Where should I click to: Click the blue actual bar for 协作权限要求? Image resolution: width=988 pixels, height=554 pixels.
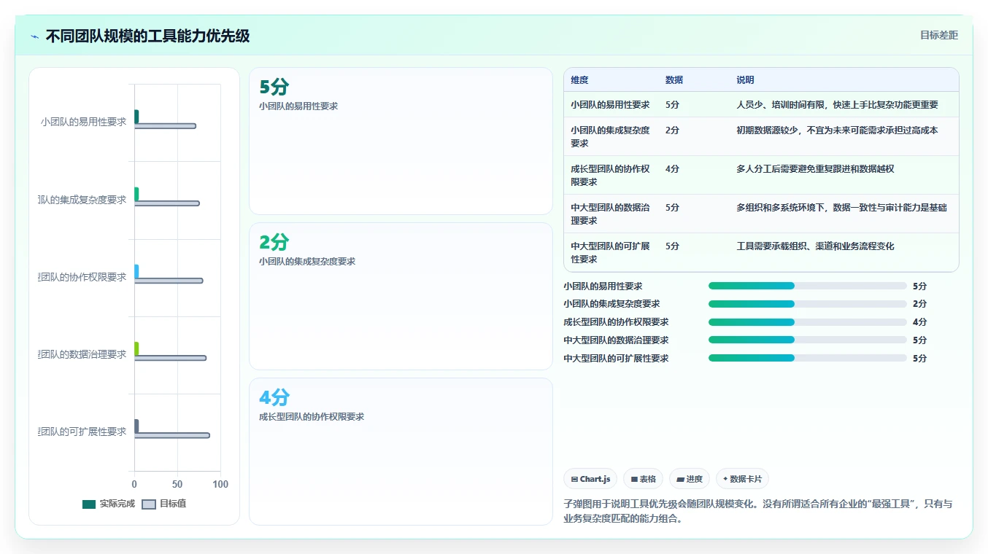[x=136, y=271]
